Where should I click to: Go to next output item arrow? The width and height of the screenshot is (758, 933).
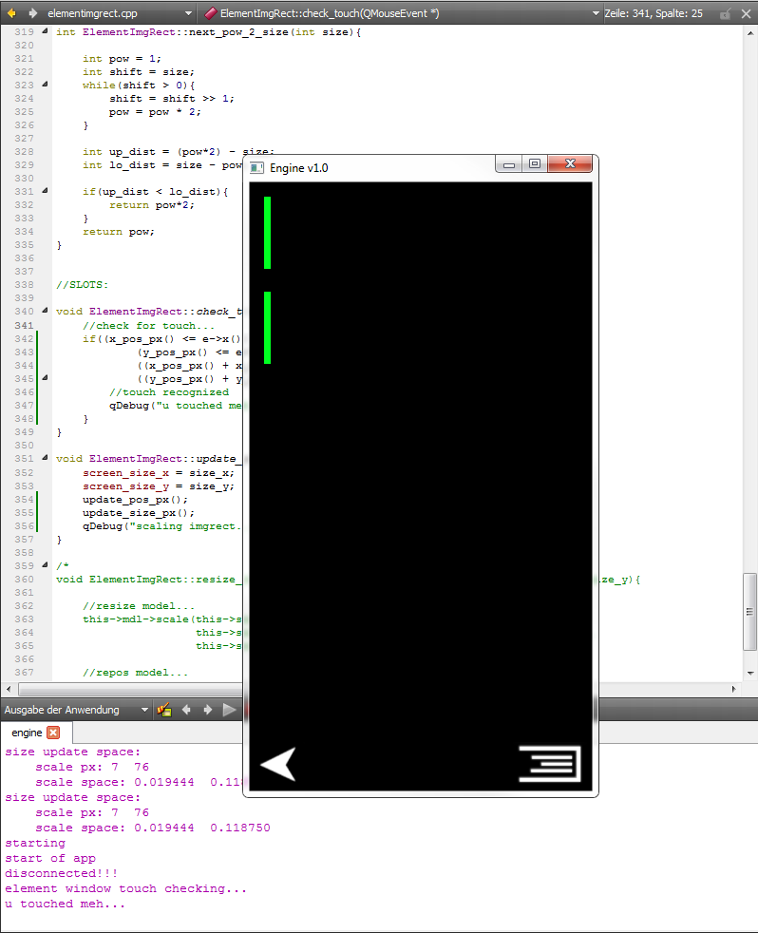point(208,710)
